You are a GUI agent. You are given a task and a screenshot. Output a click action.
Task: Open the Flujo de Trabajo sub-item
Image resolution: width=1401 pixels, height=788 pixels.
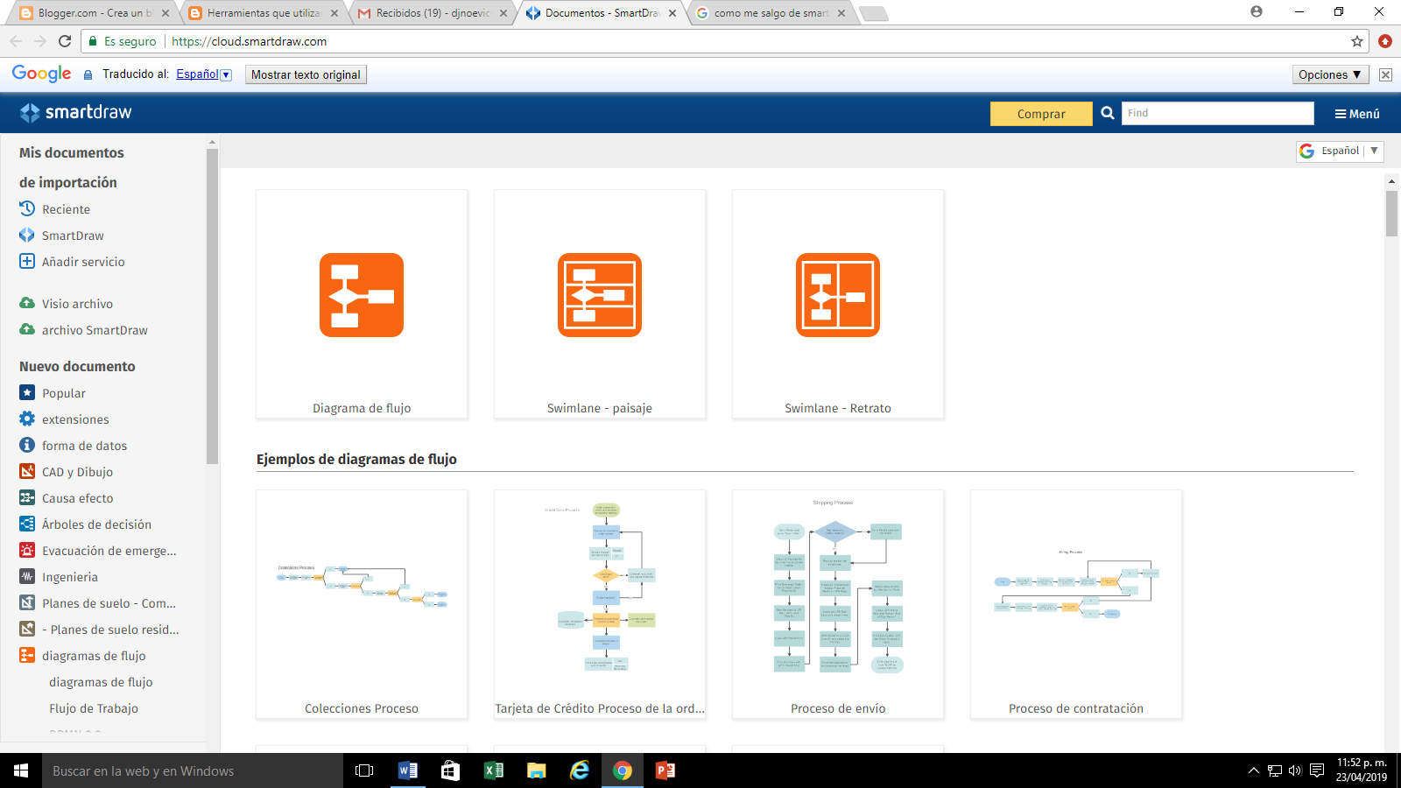94,708
